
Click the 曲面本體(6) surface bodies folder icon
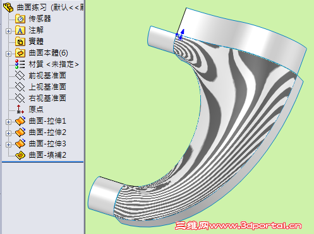tap(20, 53)
